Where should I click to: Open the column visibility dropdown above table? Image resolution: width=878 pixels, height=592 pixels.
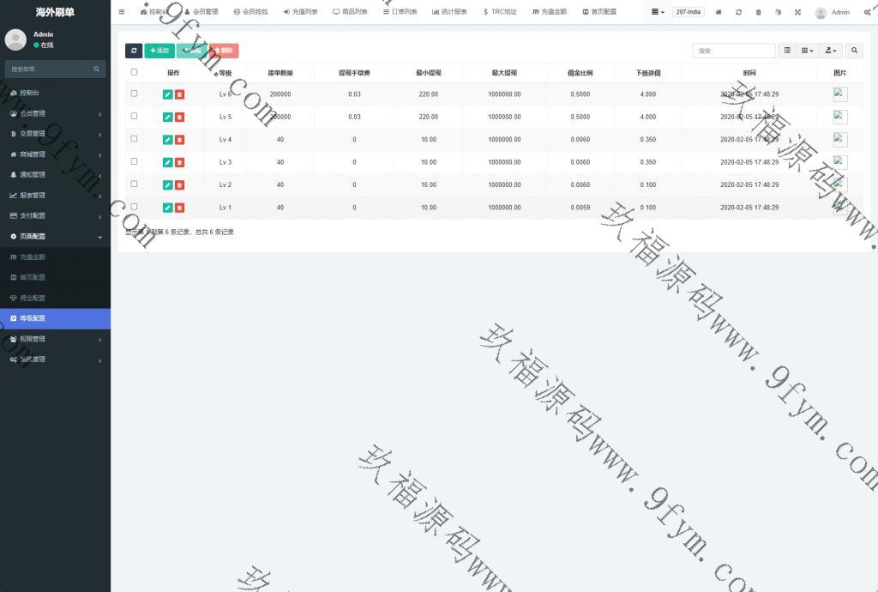coord(807,51)
